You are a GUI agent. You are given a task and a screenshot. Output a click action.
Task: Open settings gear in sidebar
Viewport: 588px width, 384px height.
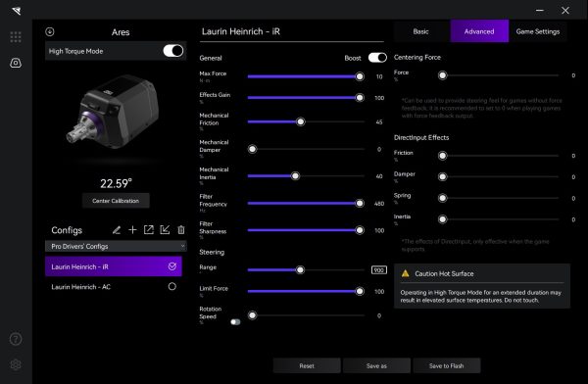click(16, 364)
